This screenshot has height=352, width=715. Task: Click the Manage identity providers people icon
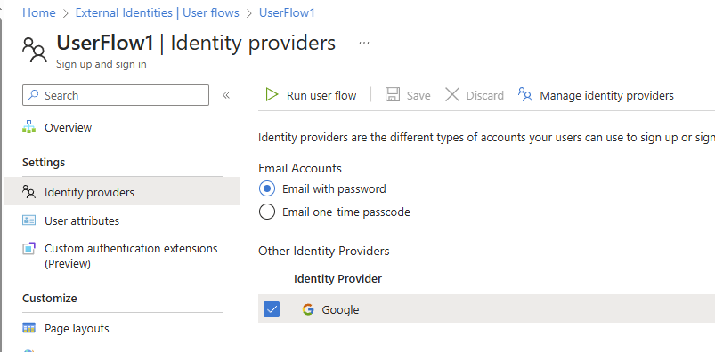(525, 95)
